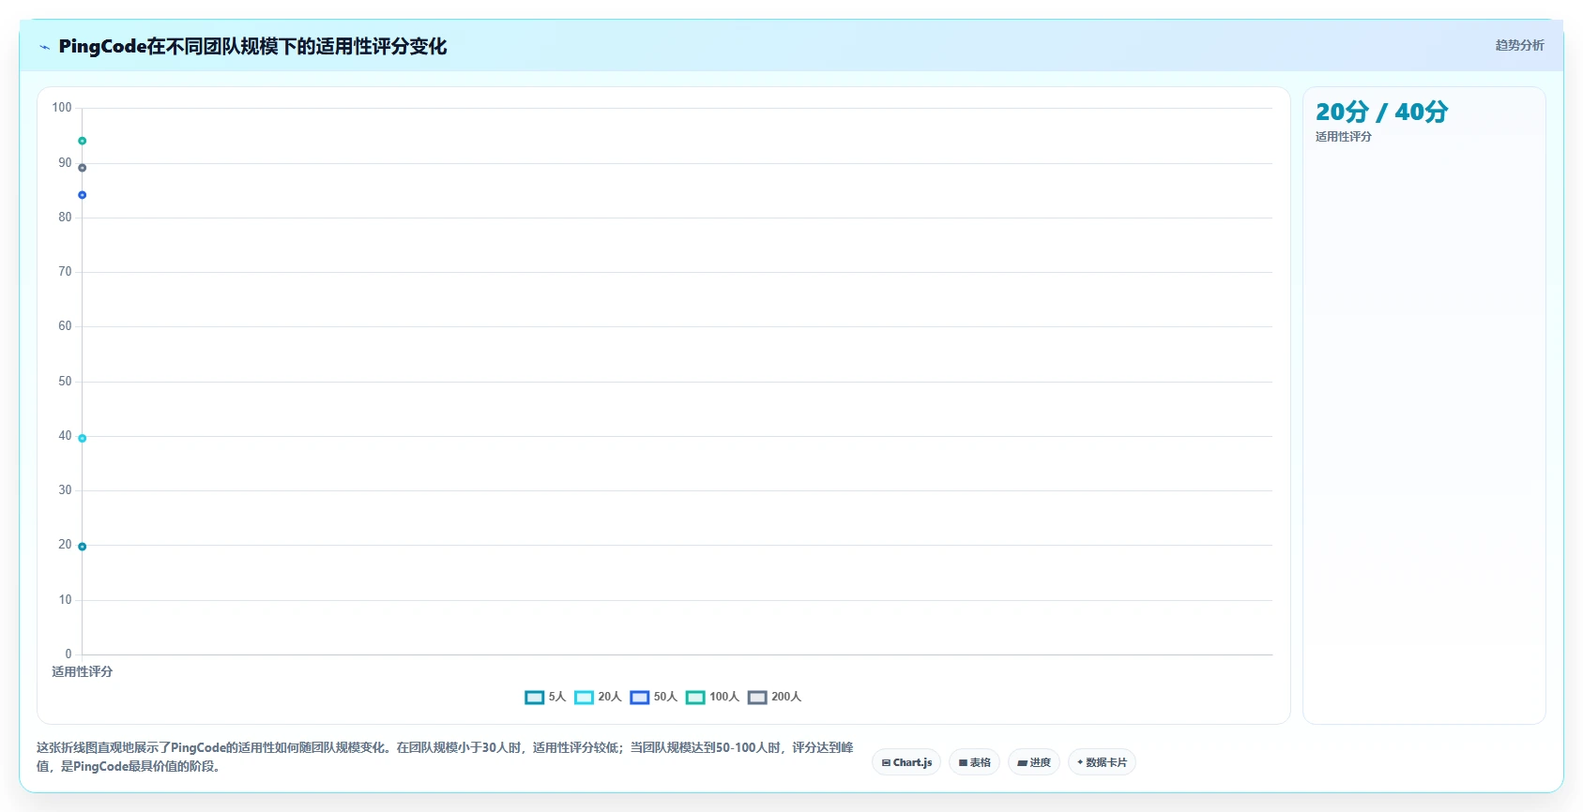Click the Chart.js tag button
1583x812 pixels.
coord(906,762)
